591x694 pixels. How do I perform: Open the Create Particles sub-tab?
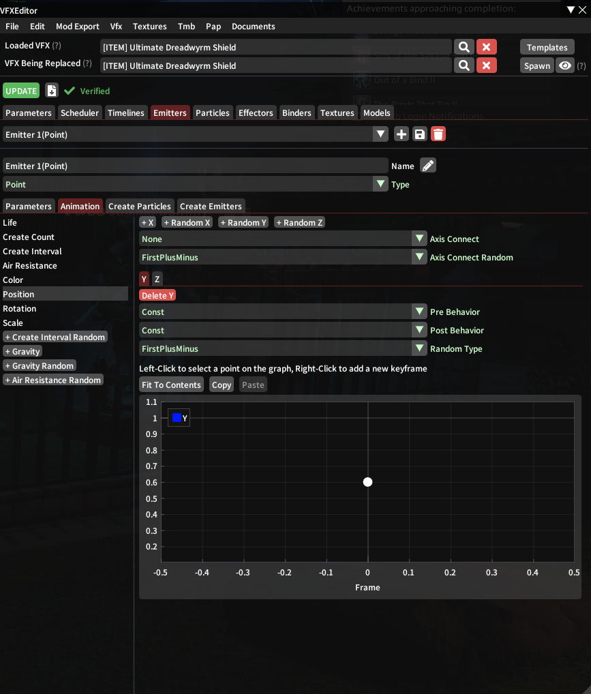pyautogui.click(x=140, y=206)
